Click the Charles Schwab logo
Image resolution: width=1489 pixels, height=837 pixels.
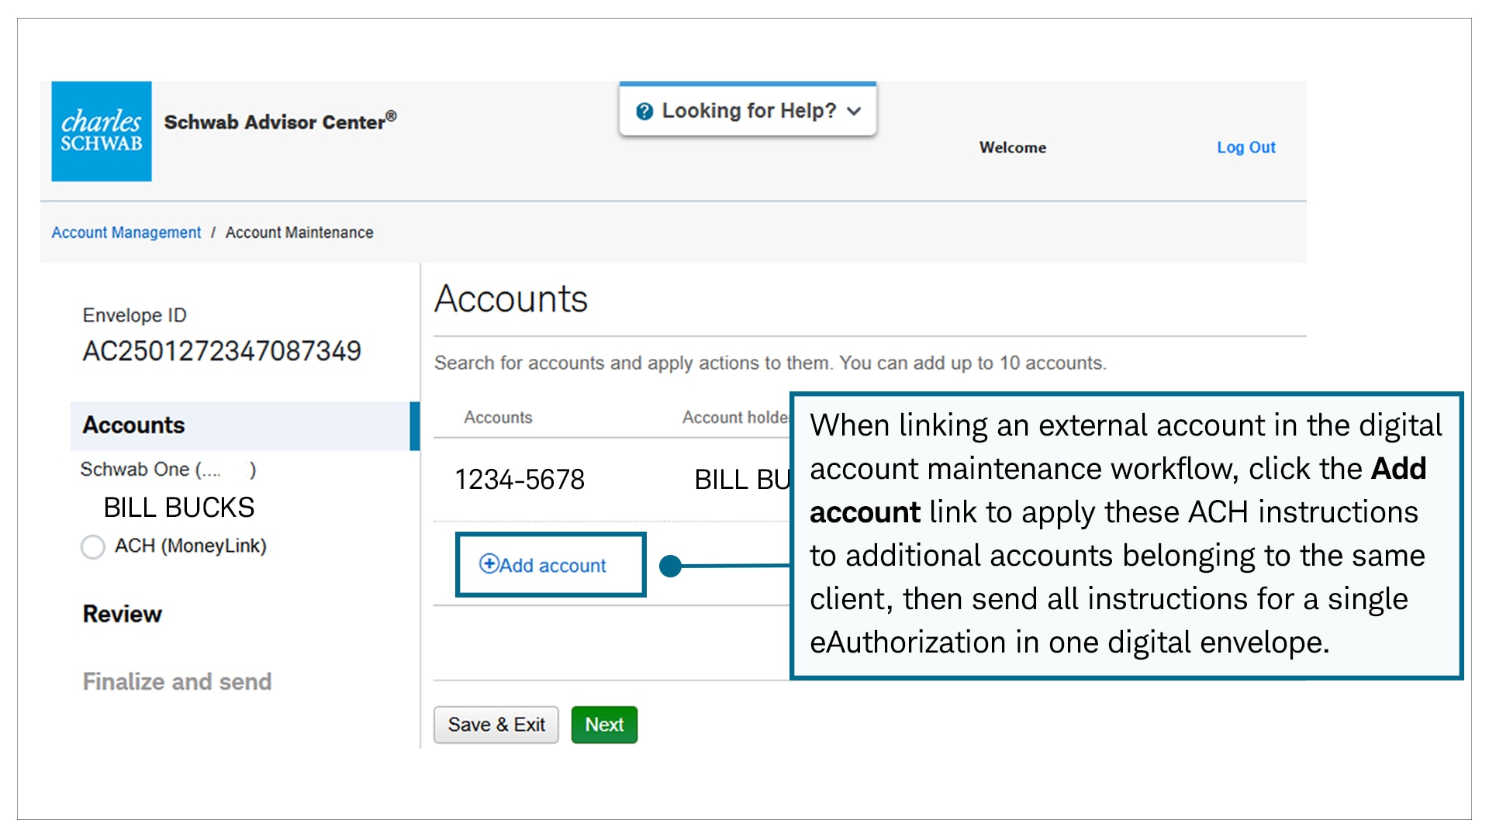tap(102, 132)
